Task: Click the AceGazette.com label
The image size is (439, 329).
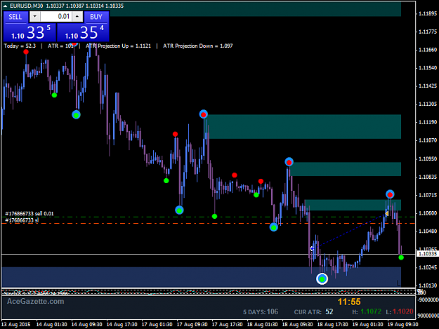Action: click(x=36, y=302)
